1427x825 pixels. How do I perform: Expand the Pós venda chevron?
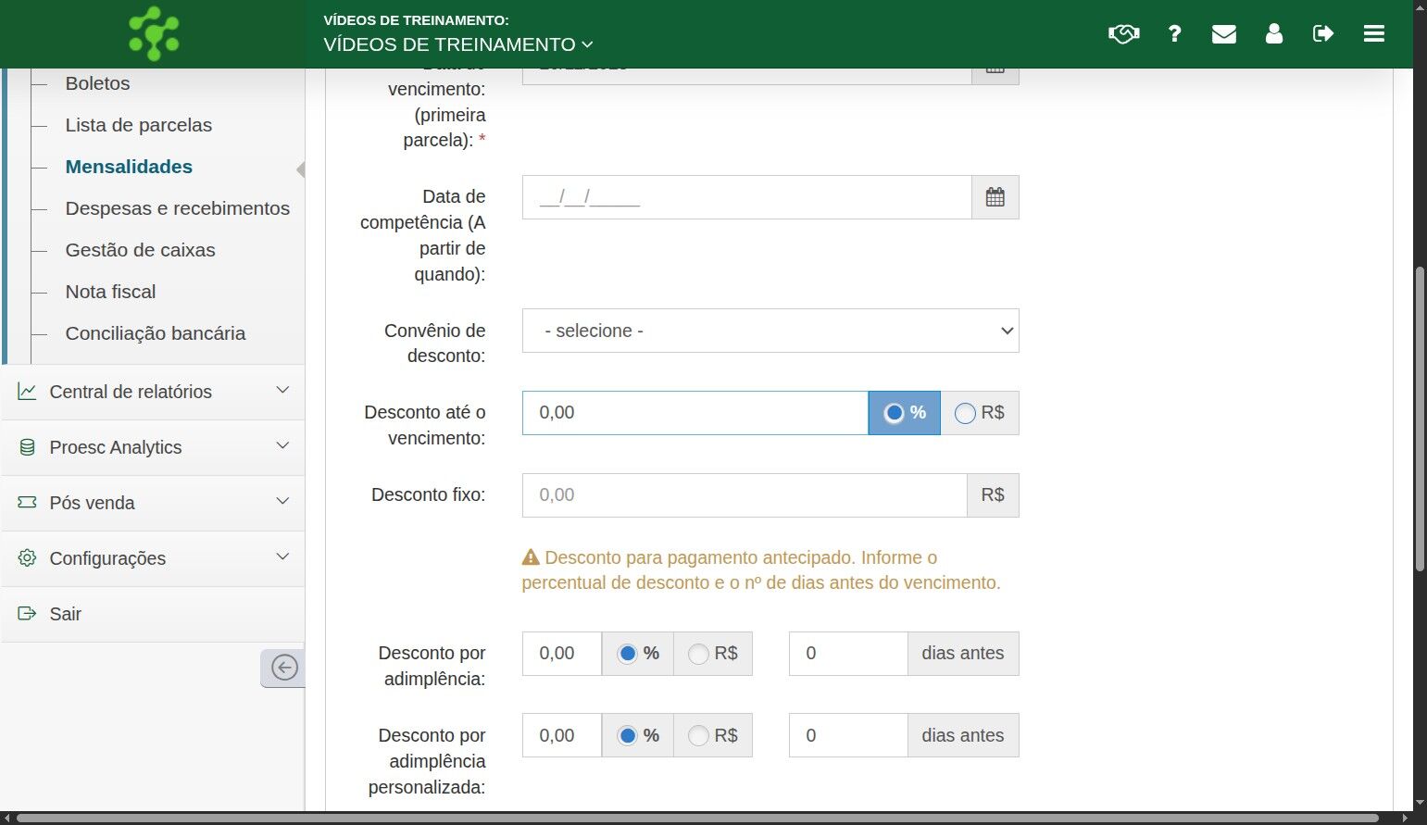click(282, 502)
